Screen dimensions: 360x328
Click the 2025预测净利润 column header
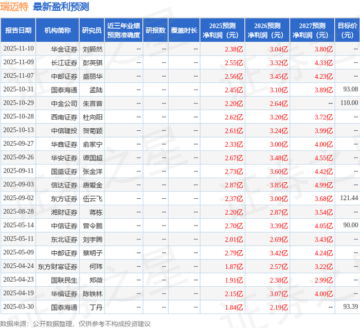tap(223, 30)
